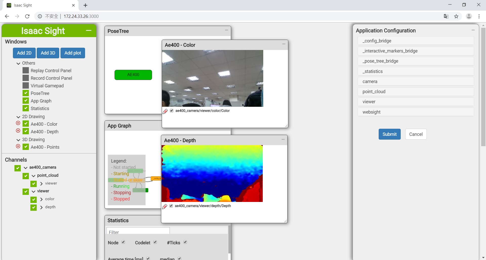The image size is (486, 260).
Task: Collapse the Isaac Sight sidebar with minus icon
Action: (x=89, y=31)
